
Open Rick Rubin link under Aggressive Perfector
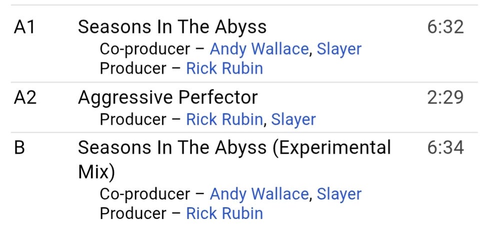(x=224, y=119)
